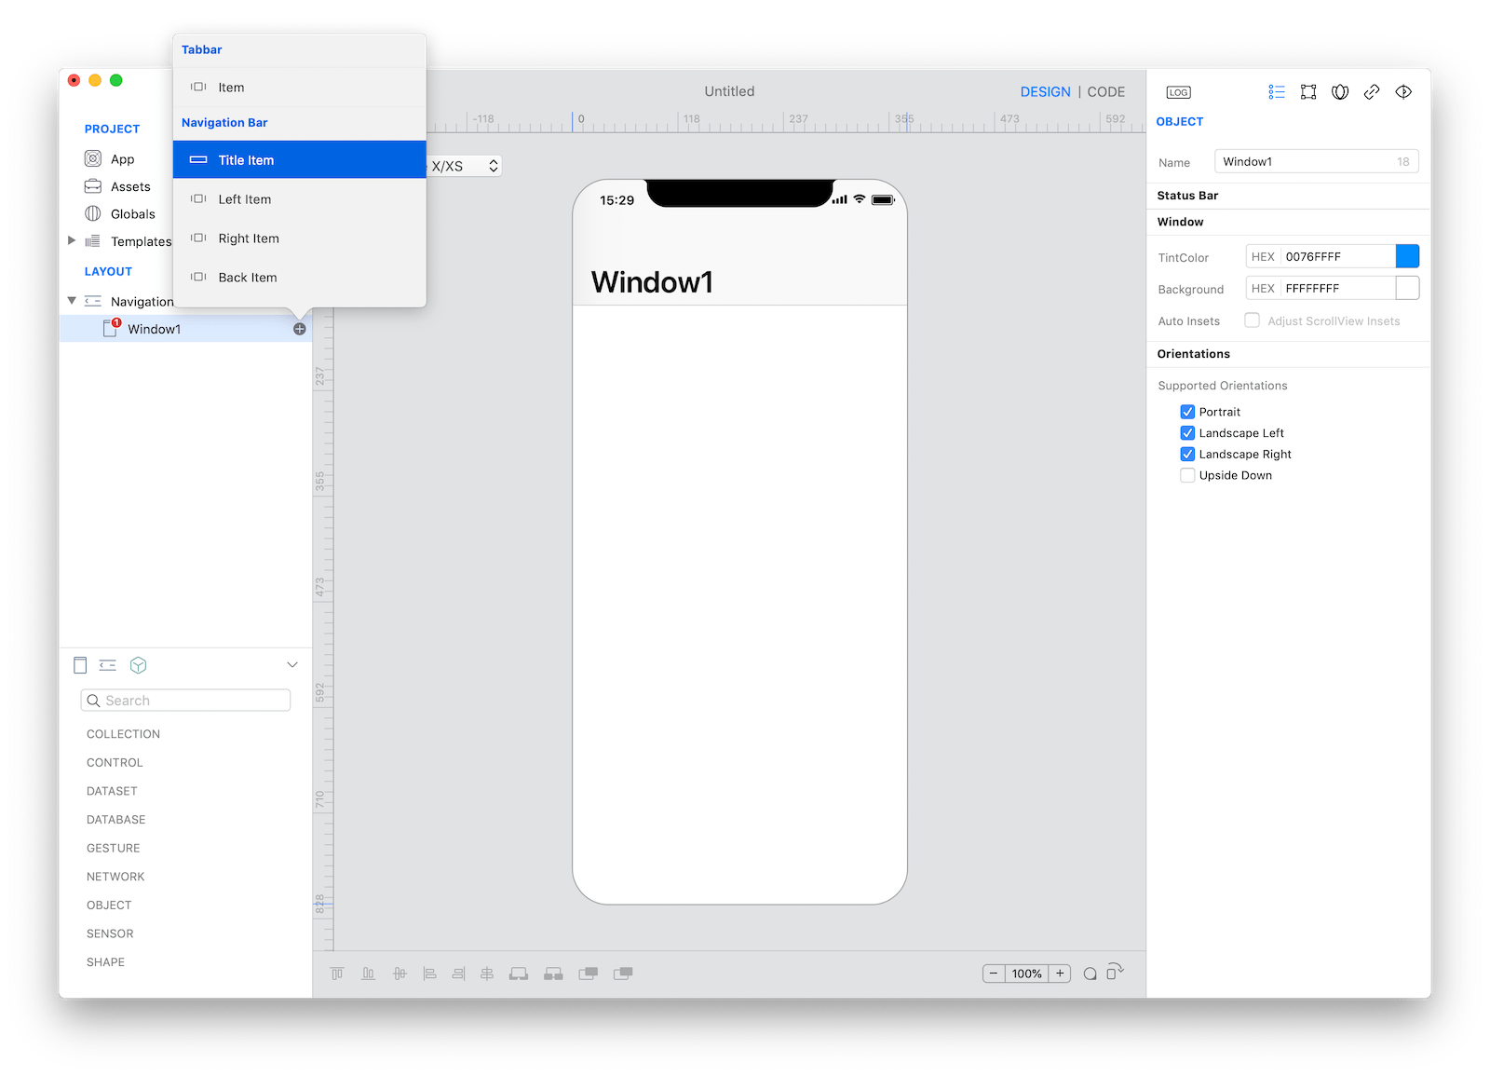Send the selected object to back
This screenshot has width=1490, height=1076.
coord(623,974)
